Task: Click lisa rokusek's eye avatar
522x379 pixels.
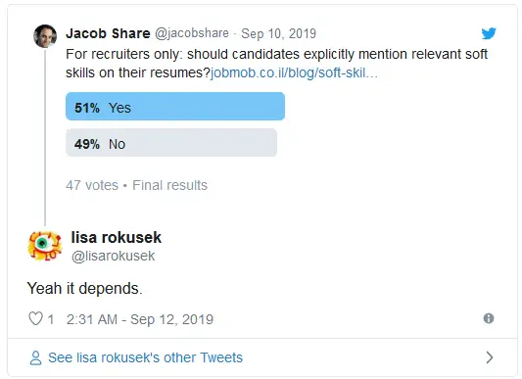Action: click(45, 246)
